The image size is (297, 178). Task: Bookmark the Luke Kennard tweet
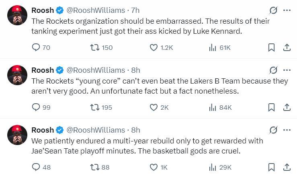[x=271, y=47]
